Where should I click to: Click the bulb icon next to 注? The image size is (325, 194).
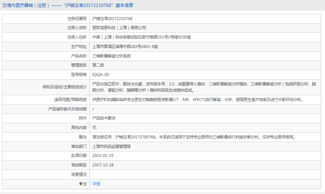[81, 184]
